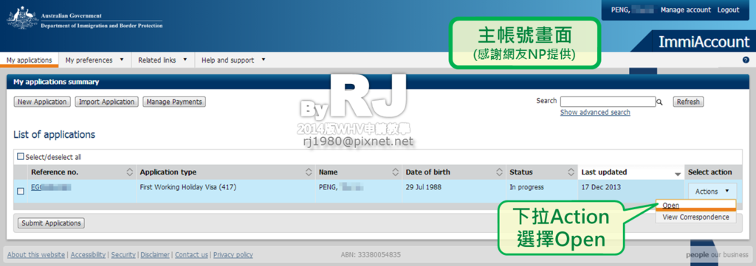Open Show advanced search link
Image resolution: width=756 pixels, height=266 pixels.
[x=595, y=112]
